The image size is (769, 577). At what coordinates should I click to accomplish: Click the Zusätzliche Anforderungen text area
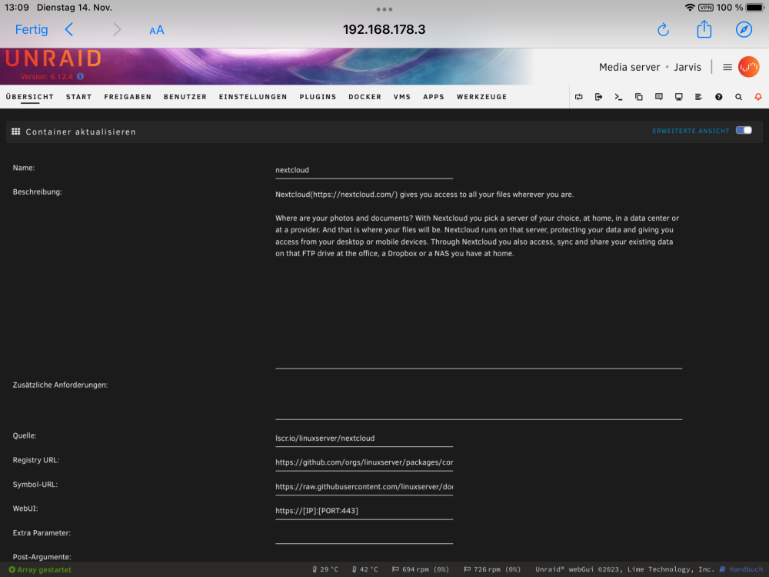pyautogui.click(x=478, y=399)
